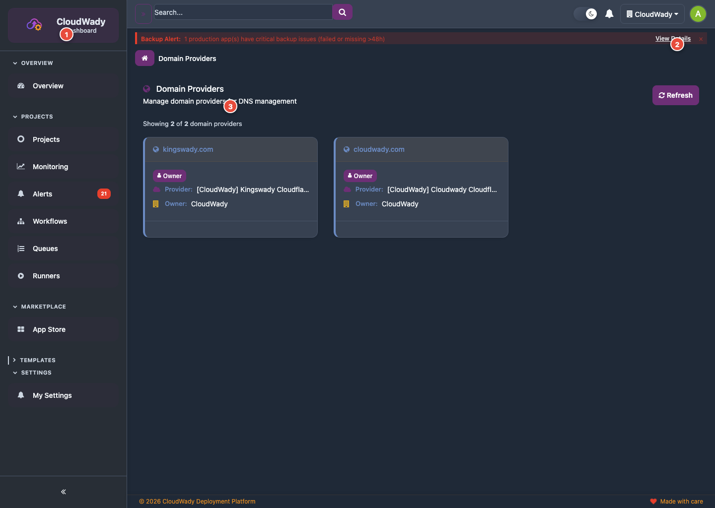
Task: Click the CloudWady logo icon
Action: pos(34,24)
